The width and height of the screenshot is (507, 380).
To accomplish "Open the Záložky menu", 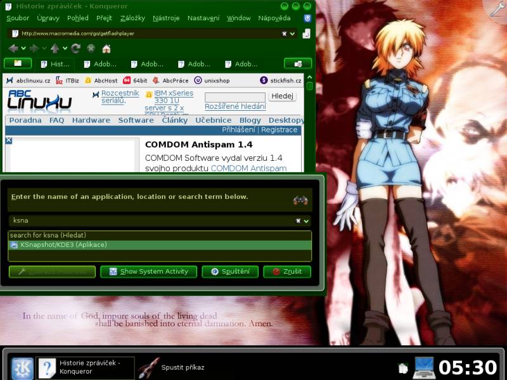I will [x=132, y=18].
